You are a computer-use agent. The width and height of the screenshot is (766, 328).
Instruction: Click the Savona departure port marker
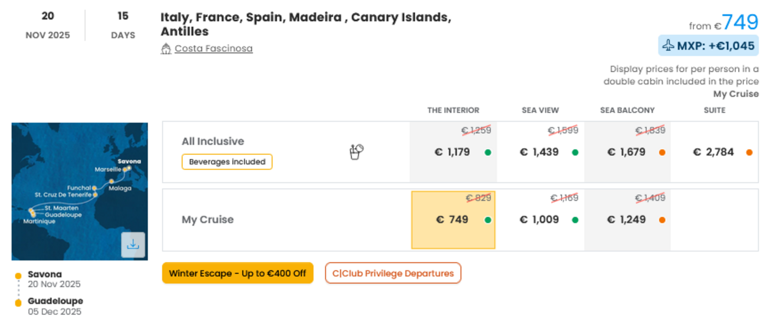click(18, 276)
